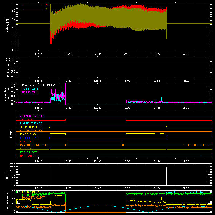The height and width of the screenshot is (215, 215).
Task: Click the orange MAX_DET_VS_TOT legend label
Action: (33, 198)
